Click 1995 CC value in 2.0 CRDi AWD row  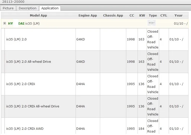(x=131, y=129)
